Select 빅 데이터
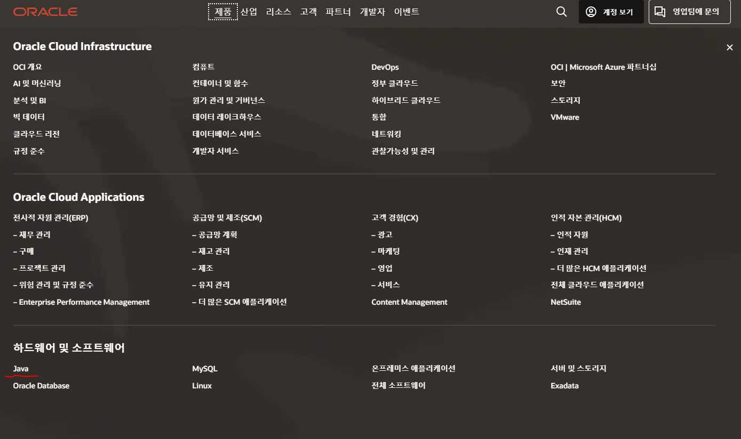Screen dimensions: 741x439 pyautogui.click(x=29, y=117)
